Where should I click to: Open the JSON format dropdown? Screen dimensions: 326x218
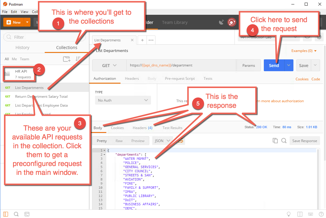[x=162, y=141]
